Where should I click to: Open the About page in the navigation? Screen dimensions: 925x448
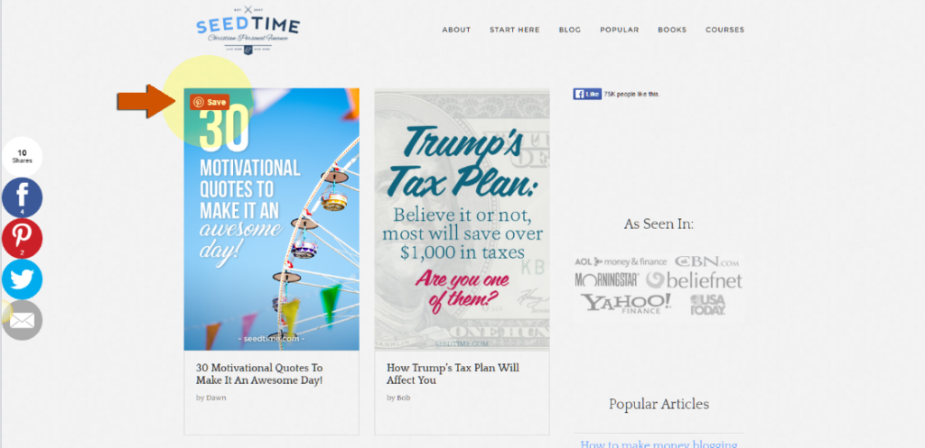[x=456, y=30]
